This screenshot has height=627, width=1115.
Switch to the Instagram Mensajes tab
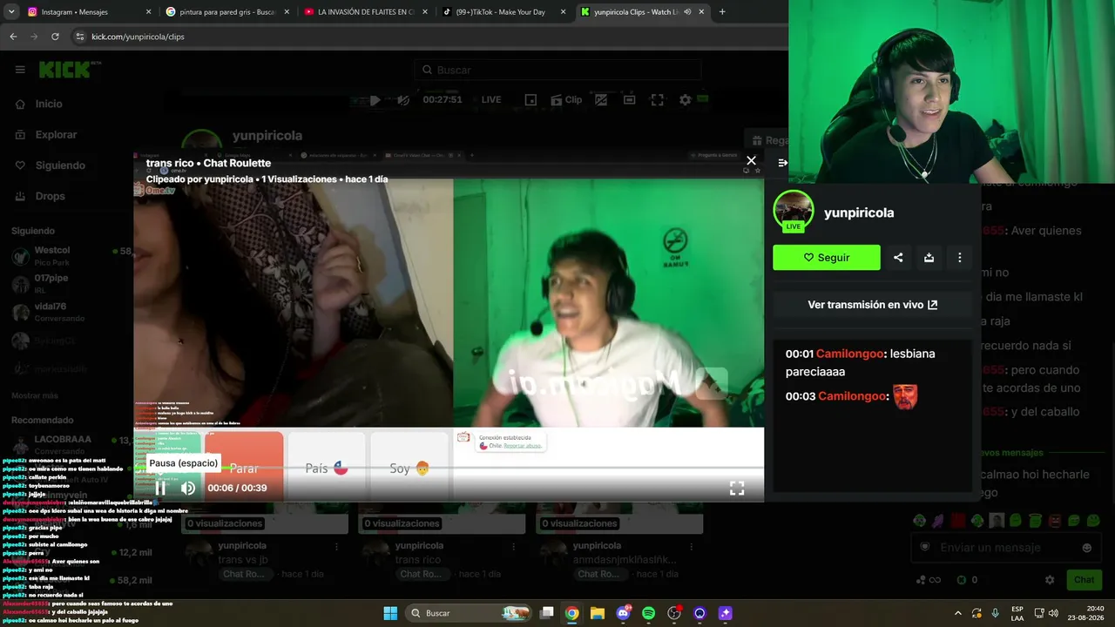[x=89, y=12]
